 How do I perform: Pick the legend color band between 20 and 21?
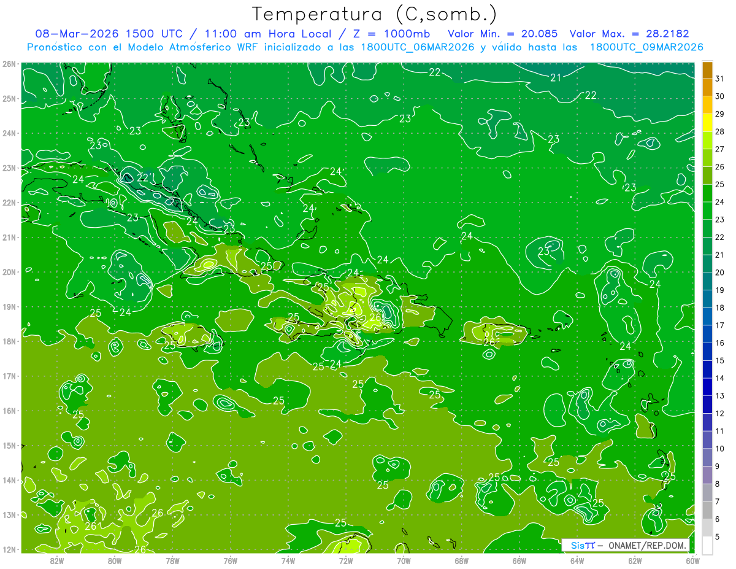click(x=707, y=263)
